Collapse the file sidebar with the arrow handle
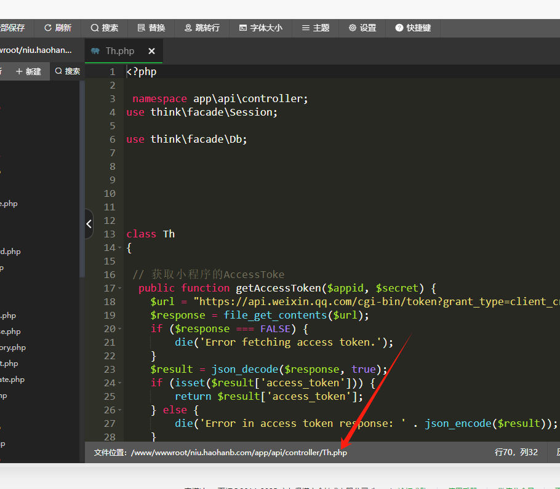This screenshot has height=489, width=560. pyautogui.click(x=89, y=225)
